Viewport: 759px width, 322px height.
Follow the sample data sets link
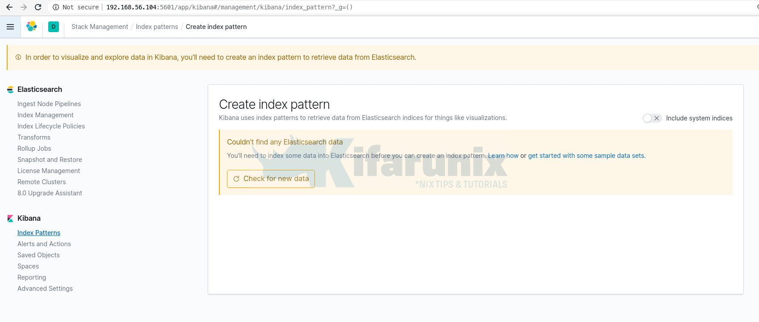(586, 156)
